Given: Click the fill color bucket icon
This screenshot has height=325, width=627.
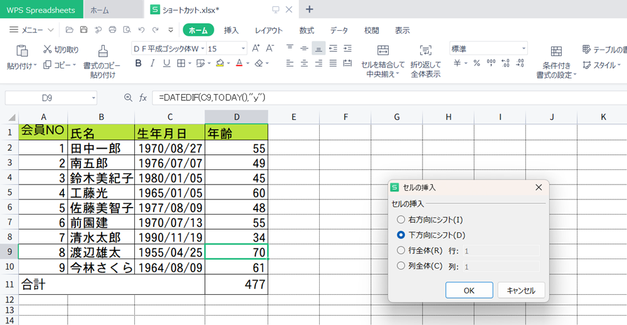Looking at the screenshot, I should click(x=219, y=63).
